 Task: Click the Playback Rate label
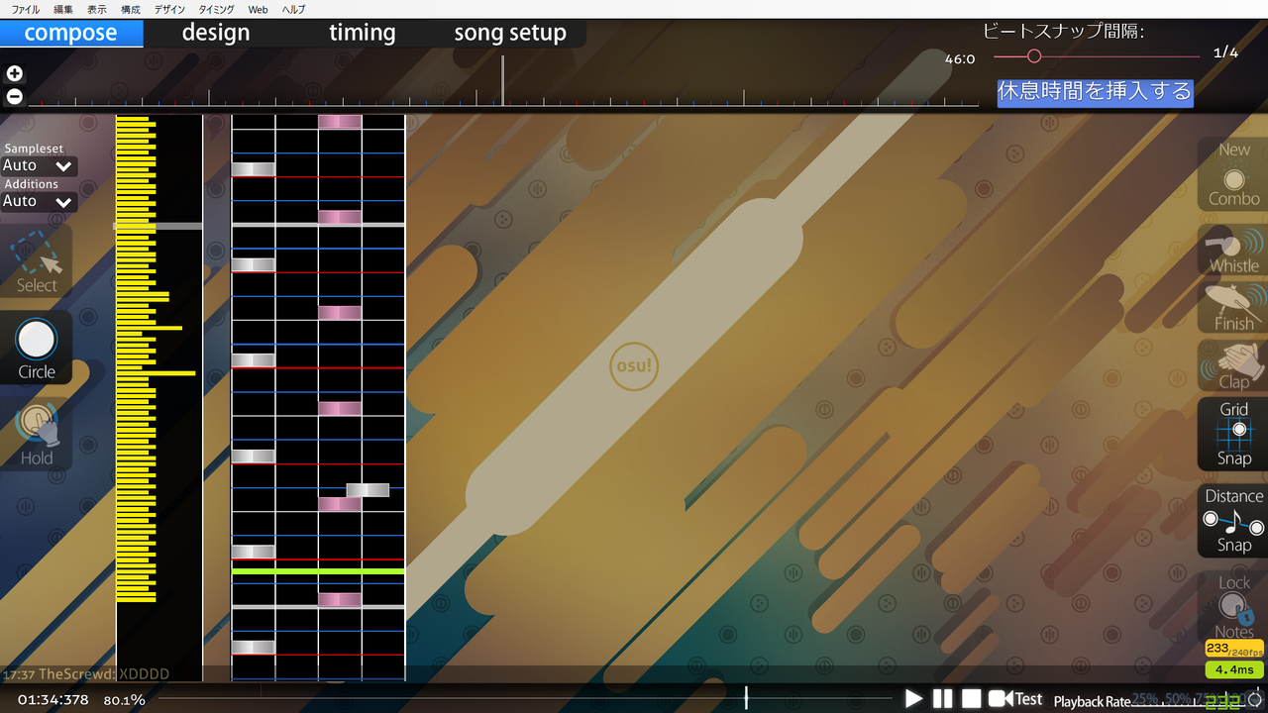(1092, 701)
